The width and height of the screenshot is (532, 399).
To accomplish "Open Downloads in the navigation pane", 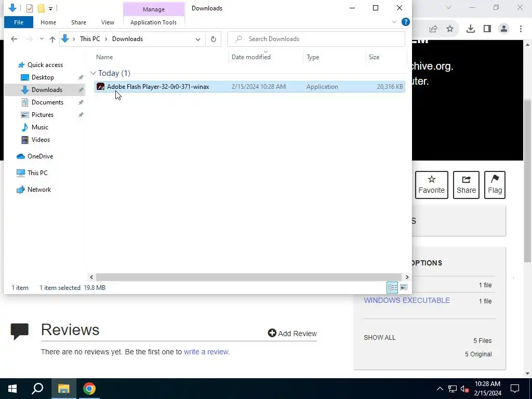I will pos(47,90).
